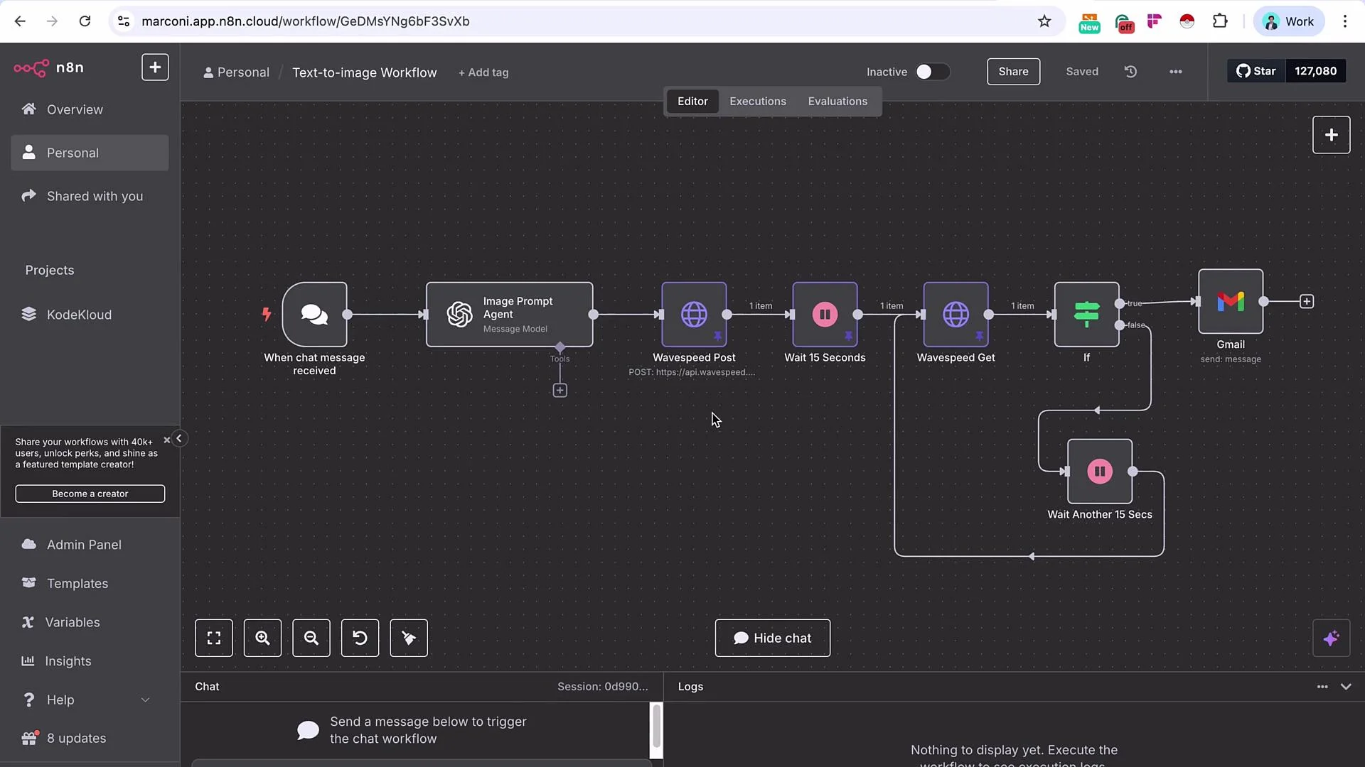Viewport: 1365px width, 767px height.
Task: Open the logs panel options menu
Action: (1322, 687)
